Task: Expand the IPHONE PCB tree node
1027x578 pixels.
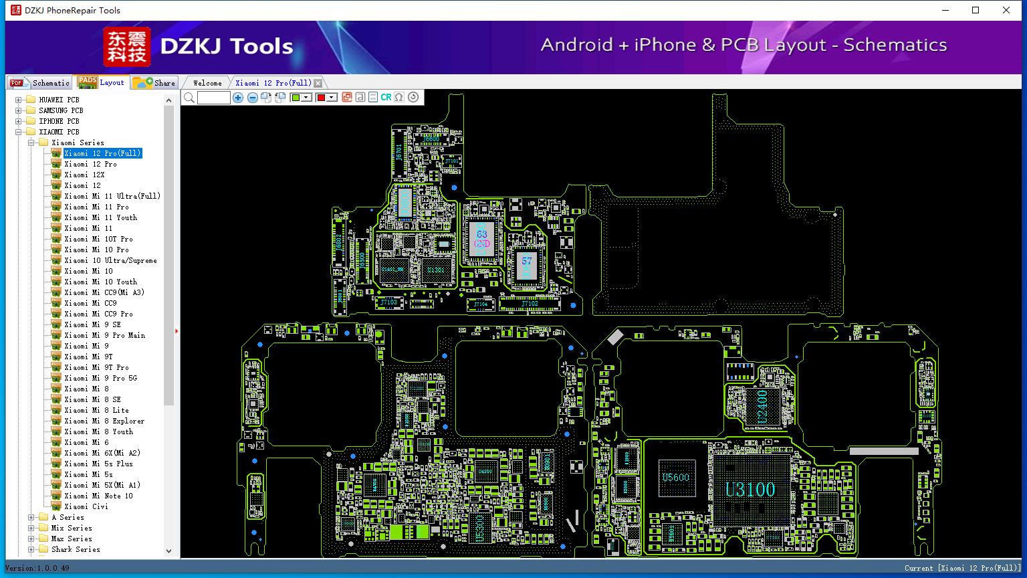Action: 19,121
